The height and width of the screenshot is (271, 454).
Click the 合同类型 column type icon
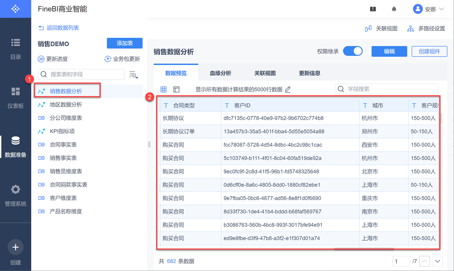click(x=166, y=105)
